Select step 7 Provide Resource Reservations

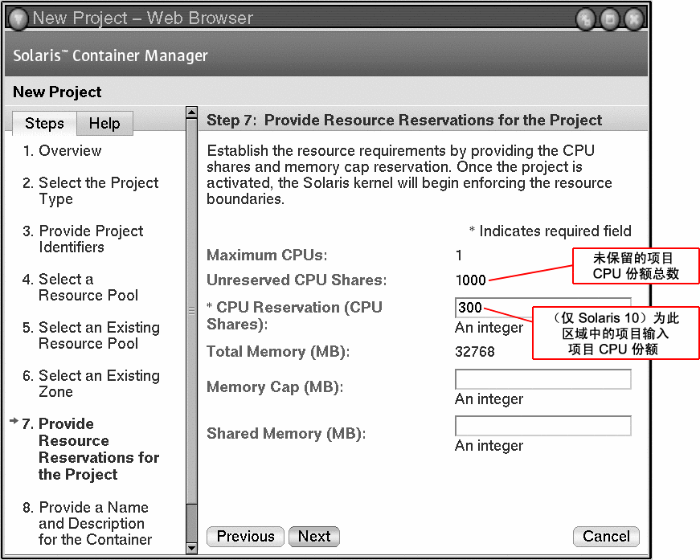point(91,449)
